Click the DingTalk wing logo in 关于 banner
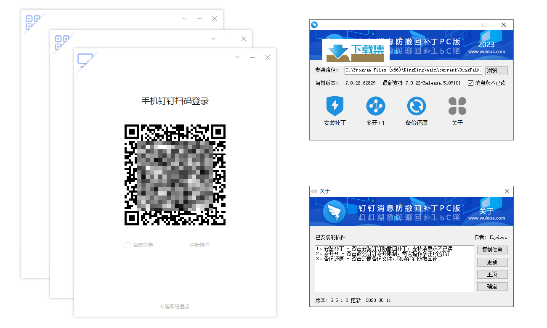Image resolution: width=547 pixels, height=328 pixels. coord(334,212)
